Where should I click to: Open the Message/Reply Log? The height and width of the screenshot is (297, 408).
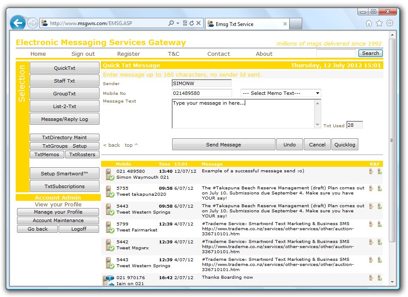coord(64,119)
